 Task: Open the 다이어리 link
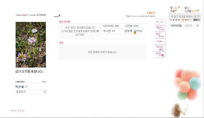tap(108, 26)
